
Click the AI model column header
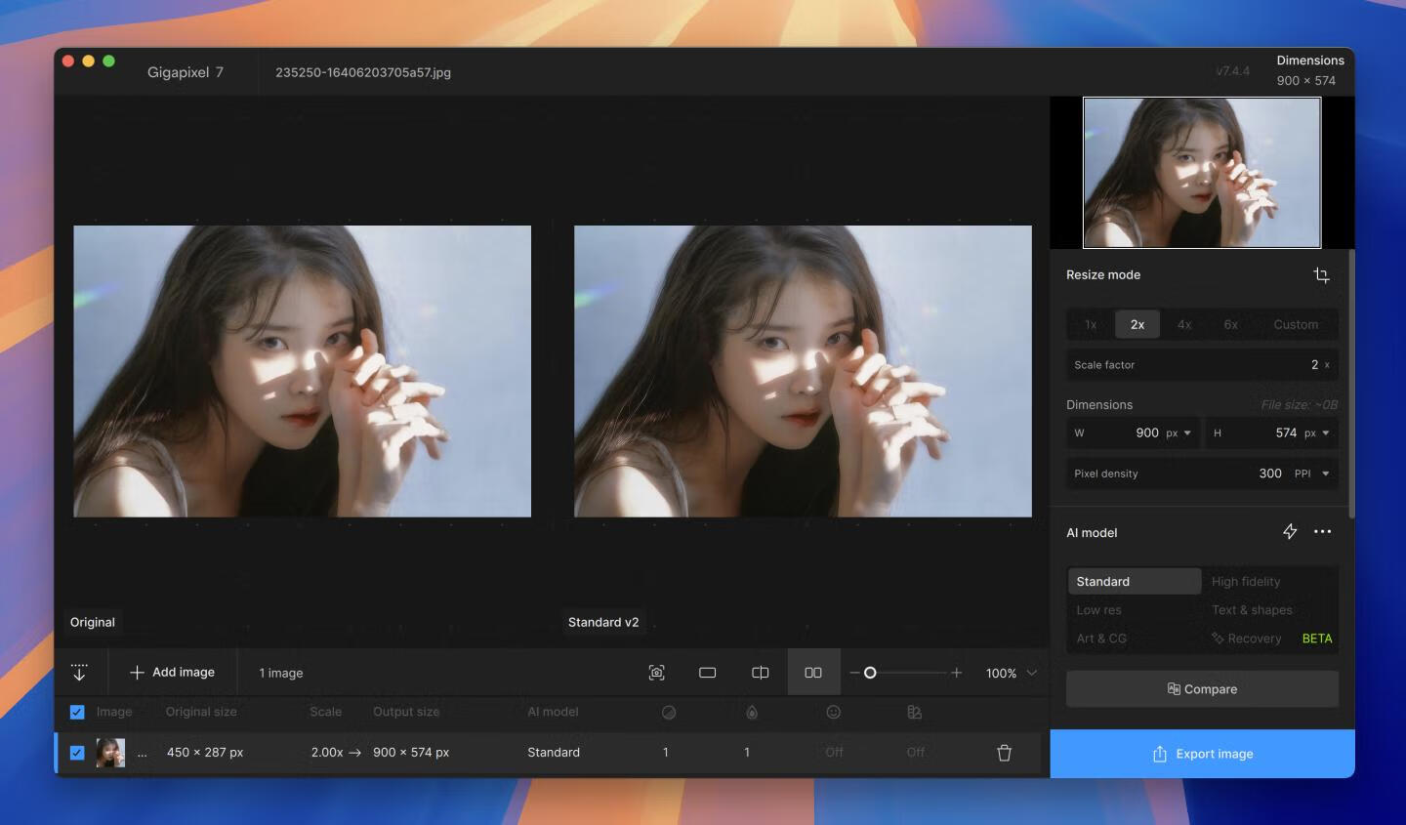(x=553, y=712)
